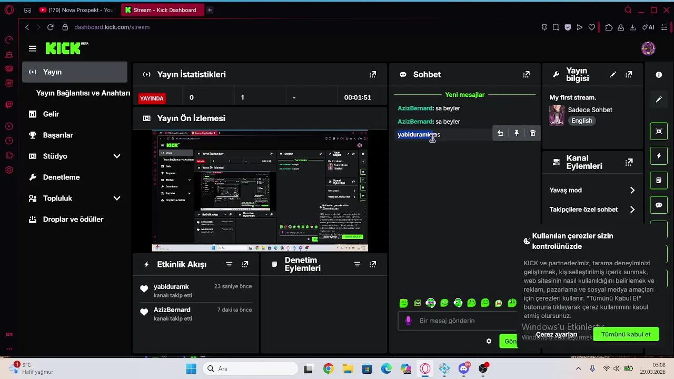The width and height of the screenshot is (674, 379).
Task: Click the heart bookmark icon in address bar
Action: [592, 27]
